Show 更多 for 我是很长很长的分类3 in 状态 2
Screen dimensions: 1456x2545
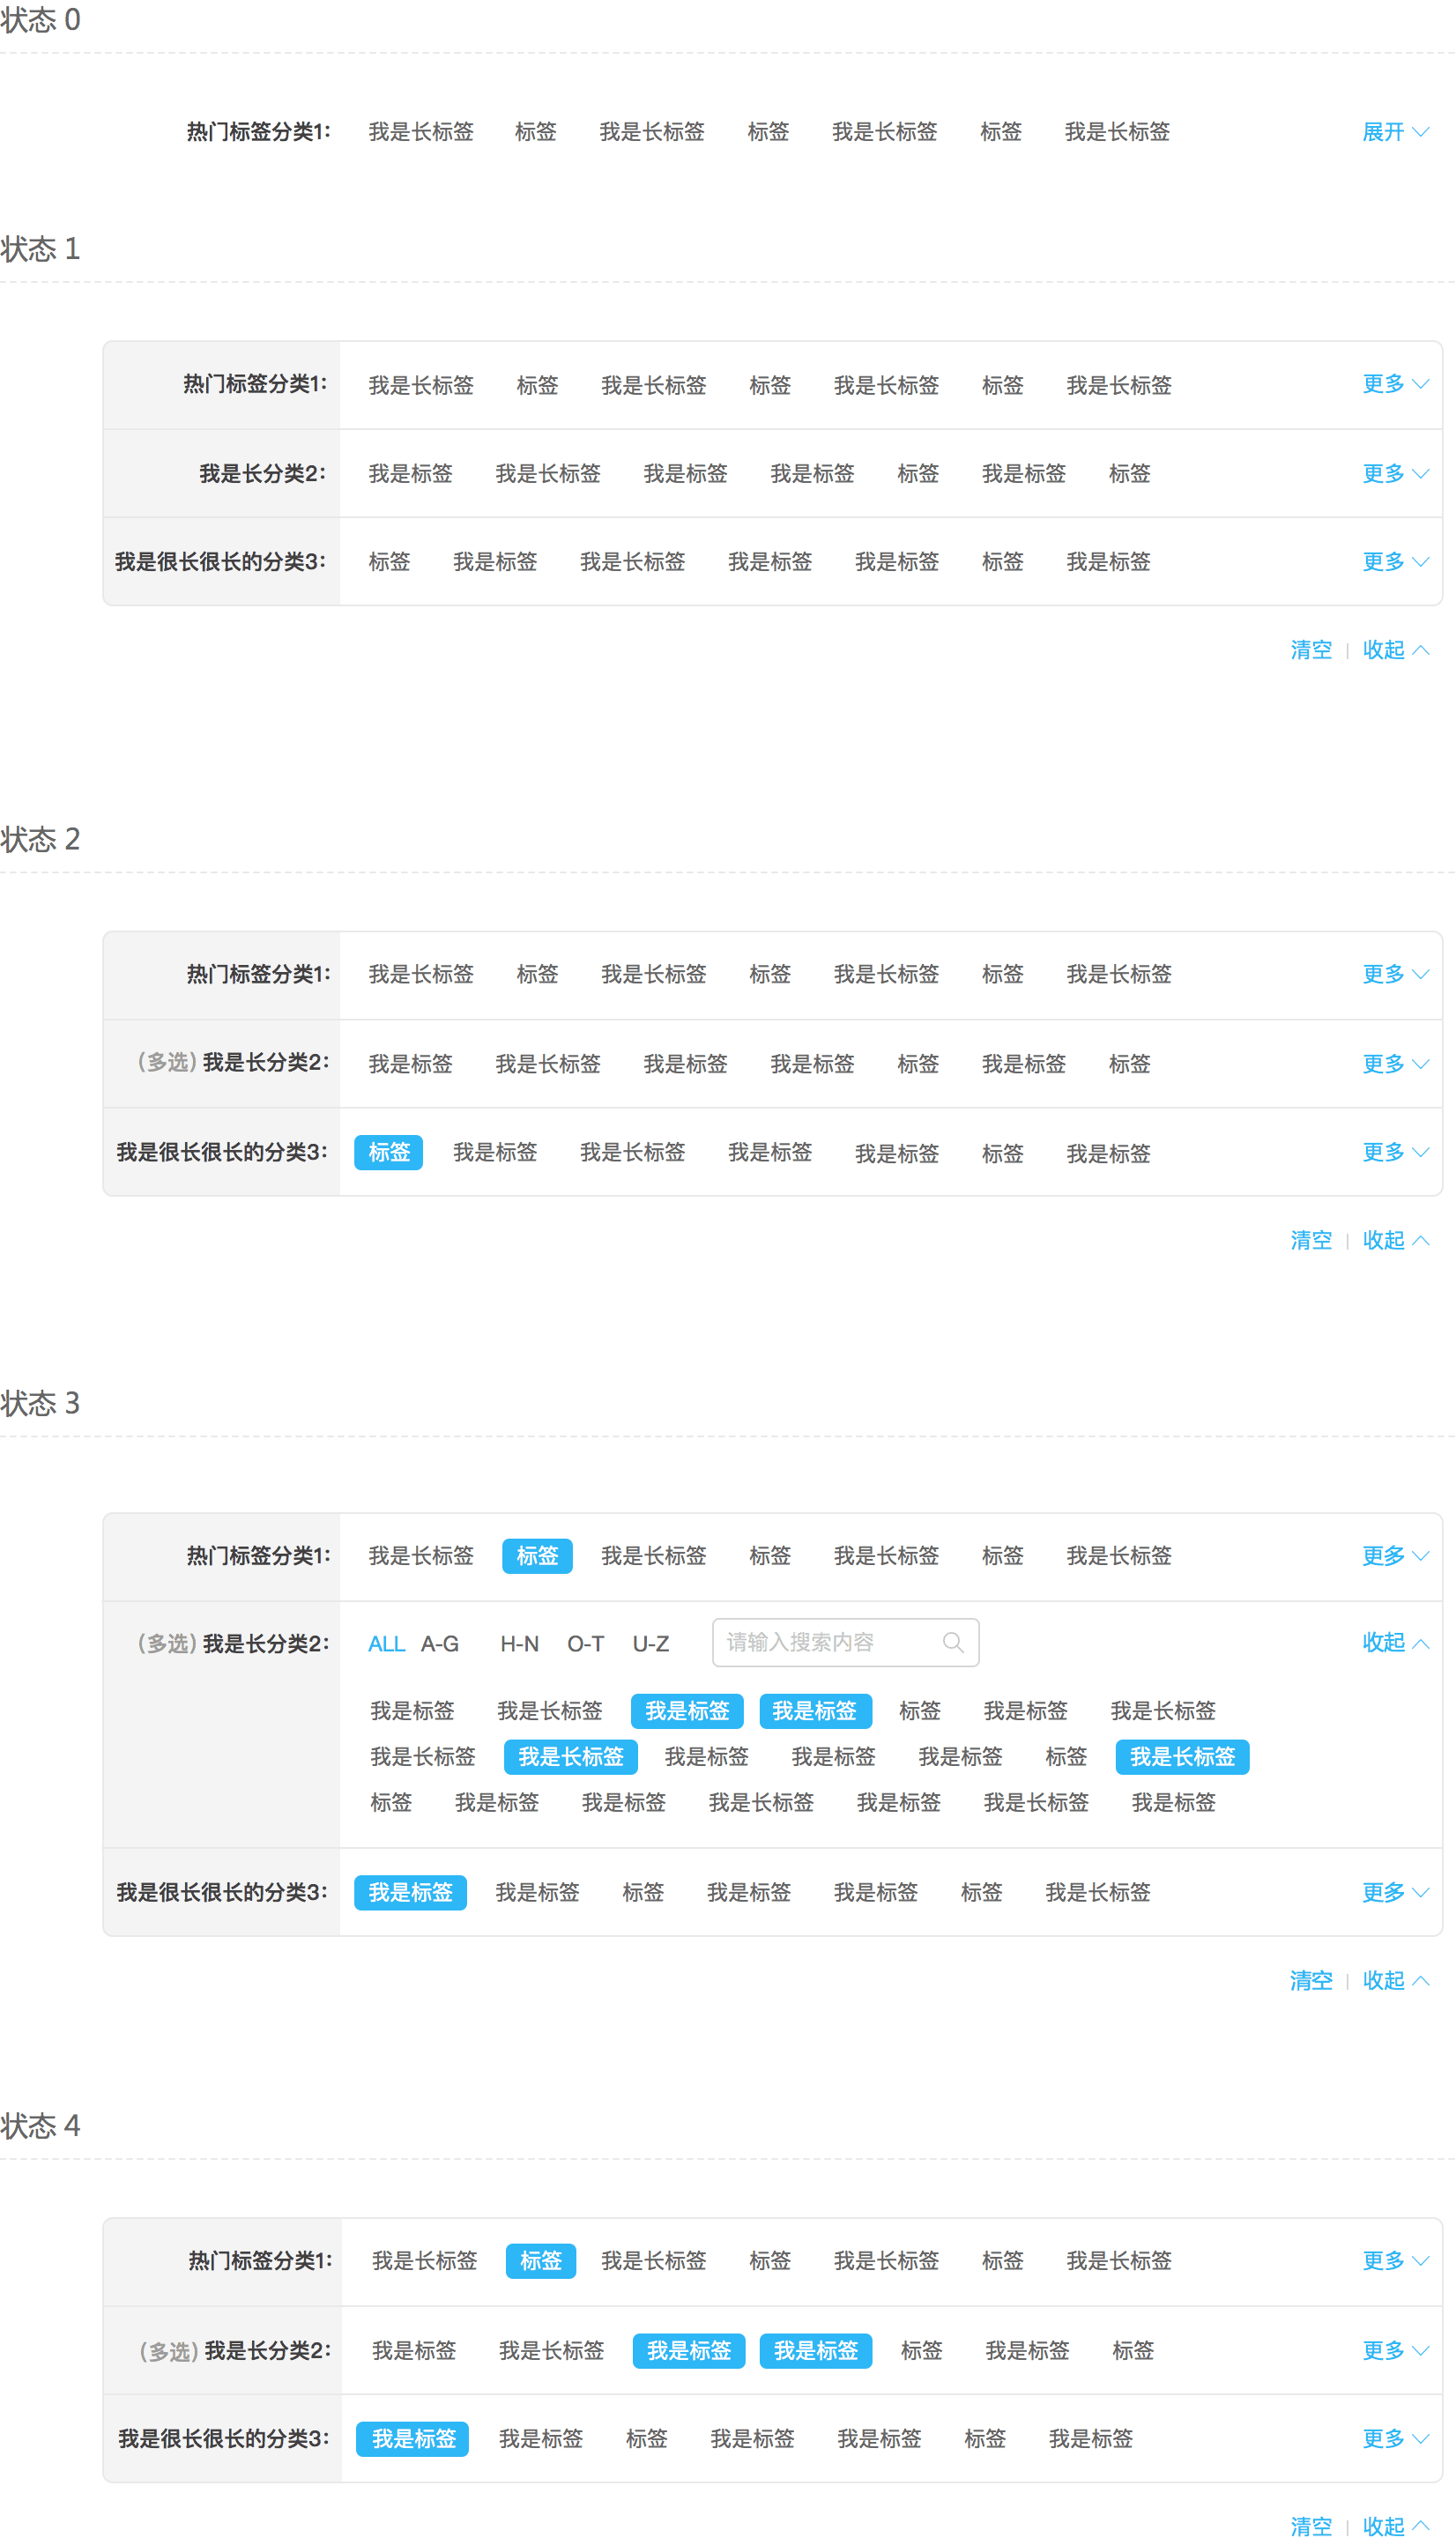tap(1395, 1152)
